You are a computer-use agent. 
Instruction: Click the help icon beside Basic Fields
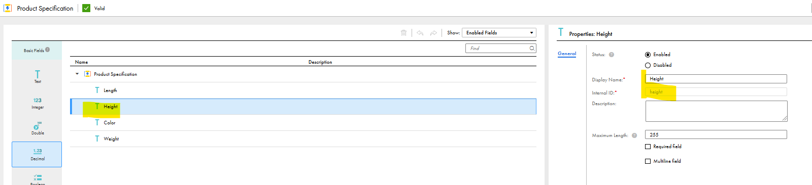47,50
